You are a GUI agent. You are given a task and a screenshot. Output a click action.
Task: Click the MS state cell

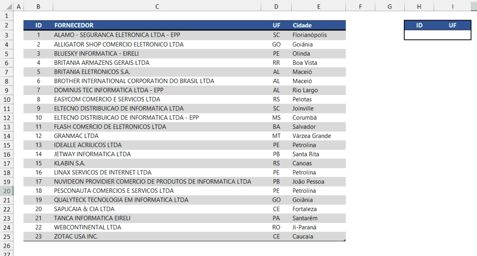(x=276, y=117)
